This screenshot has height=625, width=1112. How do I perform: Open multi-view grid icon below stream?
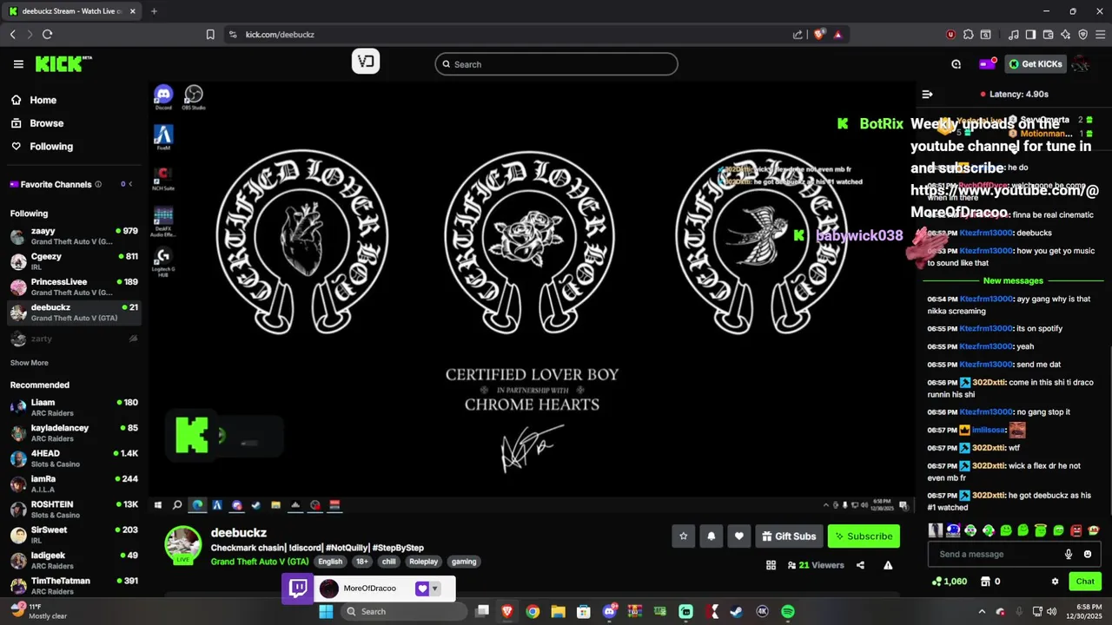click(771, 565)
